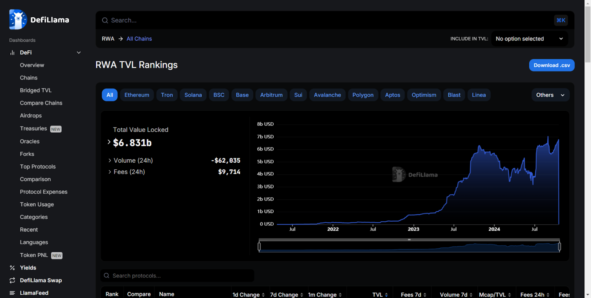
Task: Sort by 1m Change column arrows
Action: click(340, 295)
